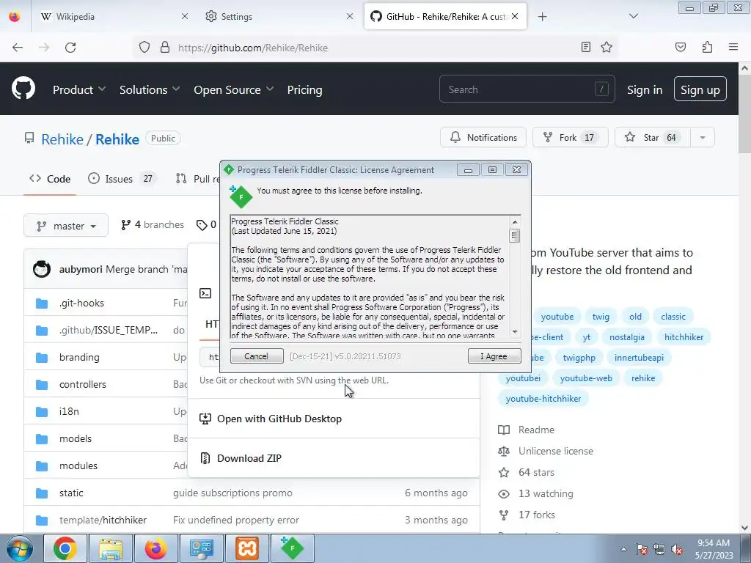Image resolution: width=751 pixels, height=563 pixels.
Task: Click the muted volume tray icon
Action: [677, 550]
